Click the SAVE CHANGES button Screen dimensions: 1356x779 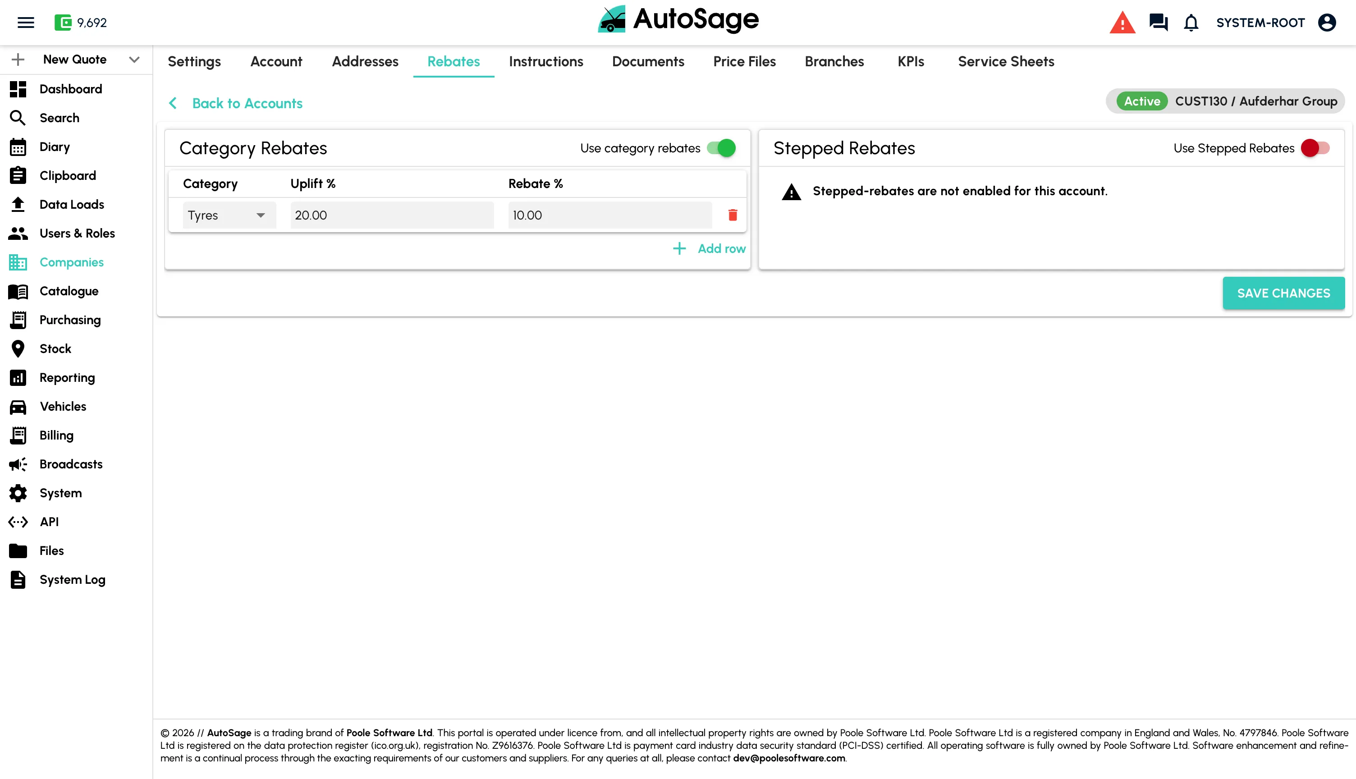[x=1283, y=293]
